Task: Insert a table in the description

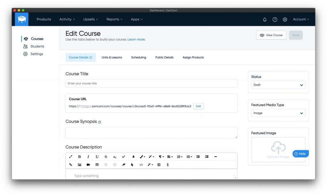Action: point(97,165)
